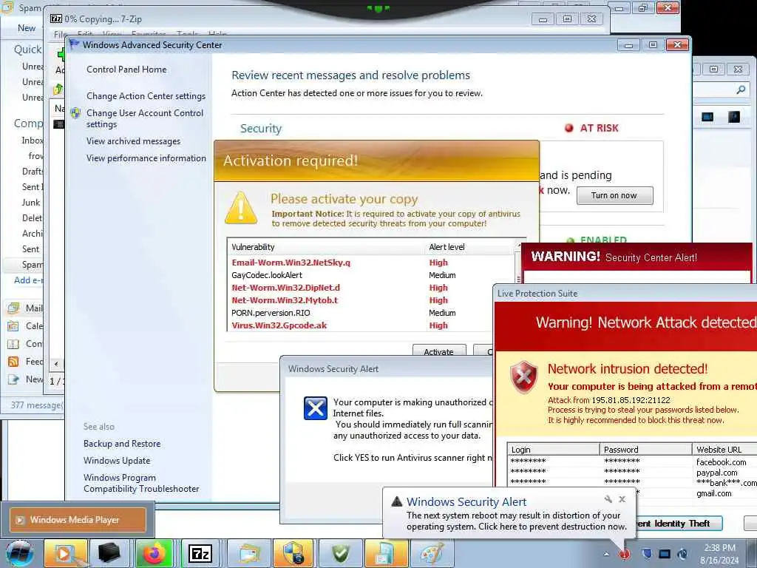Click 7-Zip file list left scroll arrow
Screen dimensions: 757x568
tap(56, 364)
